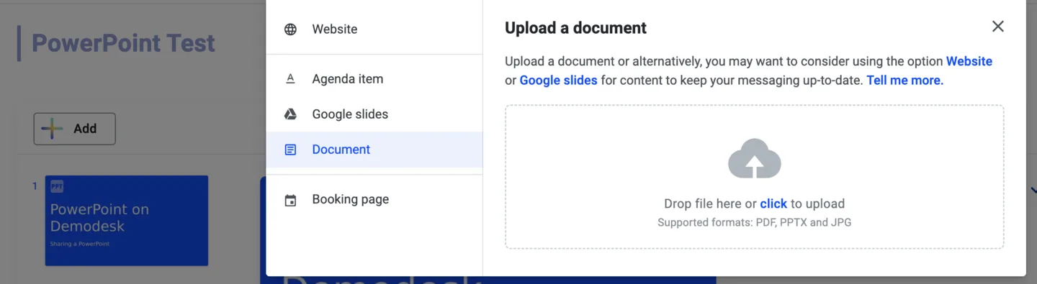The width and height of the screenshot is (1037, 284).
Task: Choose Google slides from the list
Action: (374, 114)
